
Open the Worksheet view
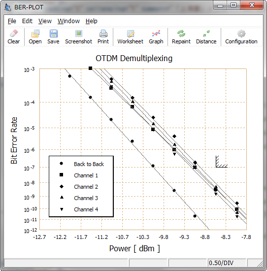pyautogui.click(x=131, y=37)
